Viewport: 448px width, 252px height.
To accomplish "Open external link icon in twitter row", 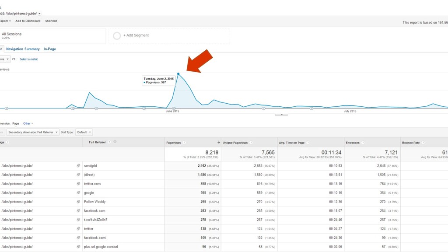I will pyautogui.click(x=78, y=228).
